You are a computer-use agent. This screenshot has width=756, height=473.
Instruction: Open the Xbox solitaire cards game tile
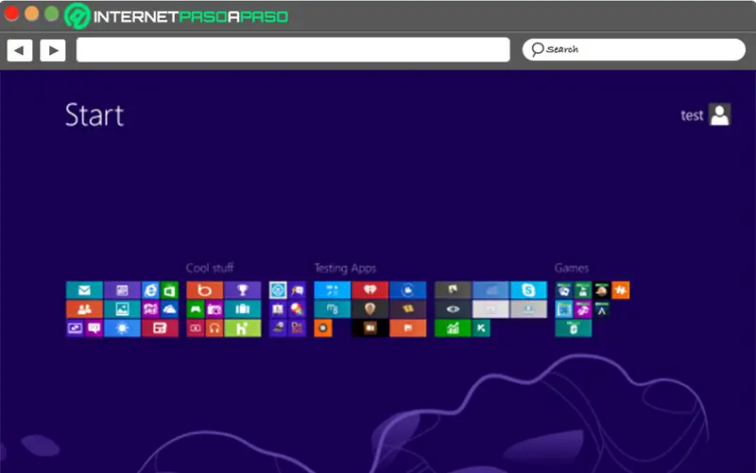pos(564,290)
